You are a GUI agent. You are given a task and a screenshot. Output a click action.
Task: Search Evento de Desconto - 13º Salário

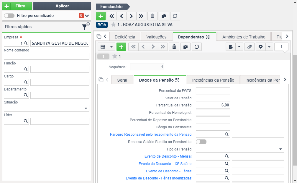[227, 164]
